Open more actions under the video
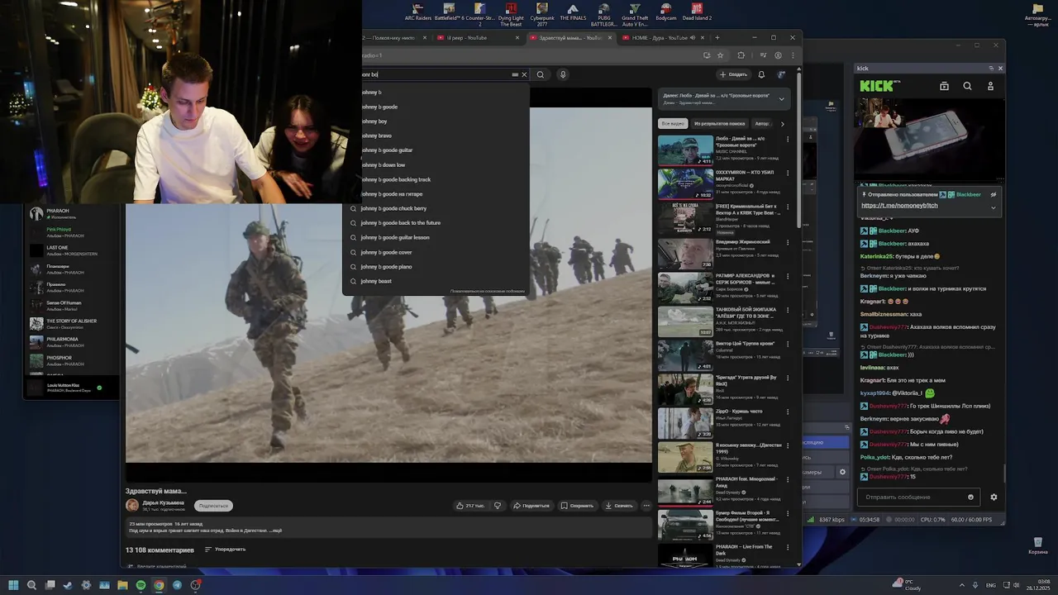The width and height of the screenshot is (1058, 595). click(x=646, y=506)
